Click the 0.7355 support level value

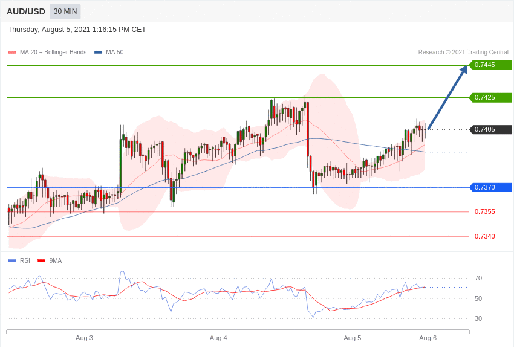(x=485, y=212)
